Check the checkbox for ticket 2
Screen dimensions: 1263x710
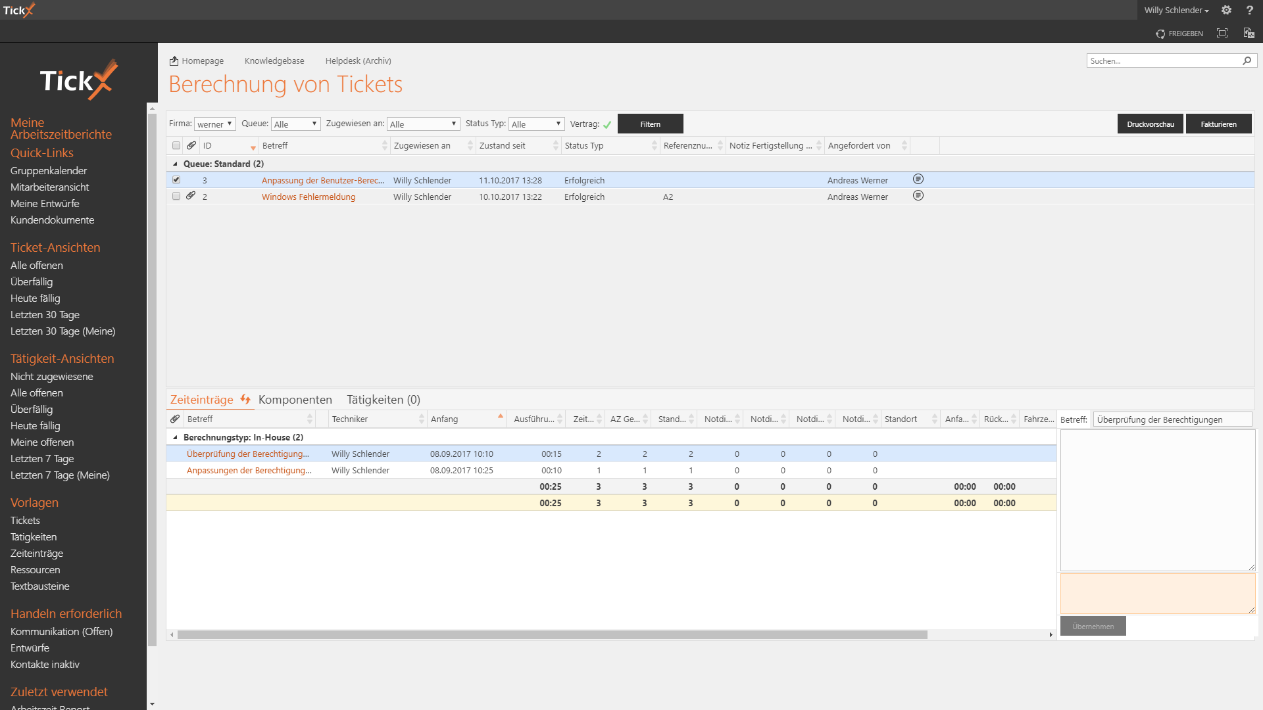click(176, 196)
